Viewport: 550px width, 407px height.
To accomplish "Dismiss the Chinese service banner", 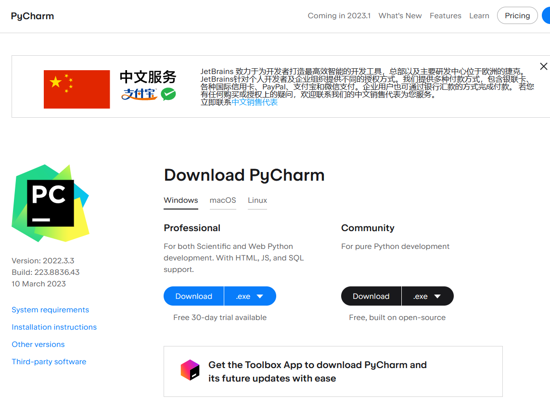I will [543, 66].
